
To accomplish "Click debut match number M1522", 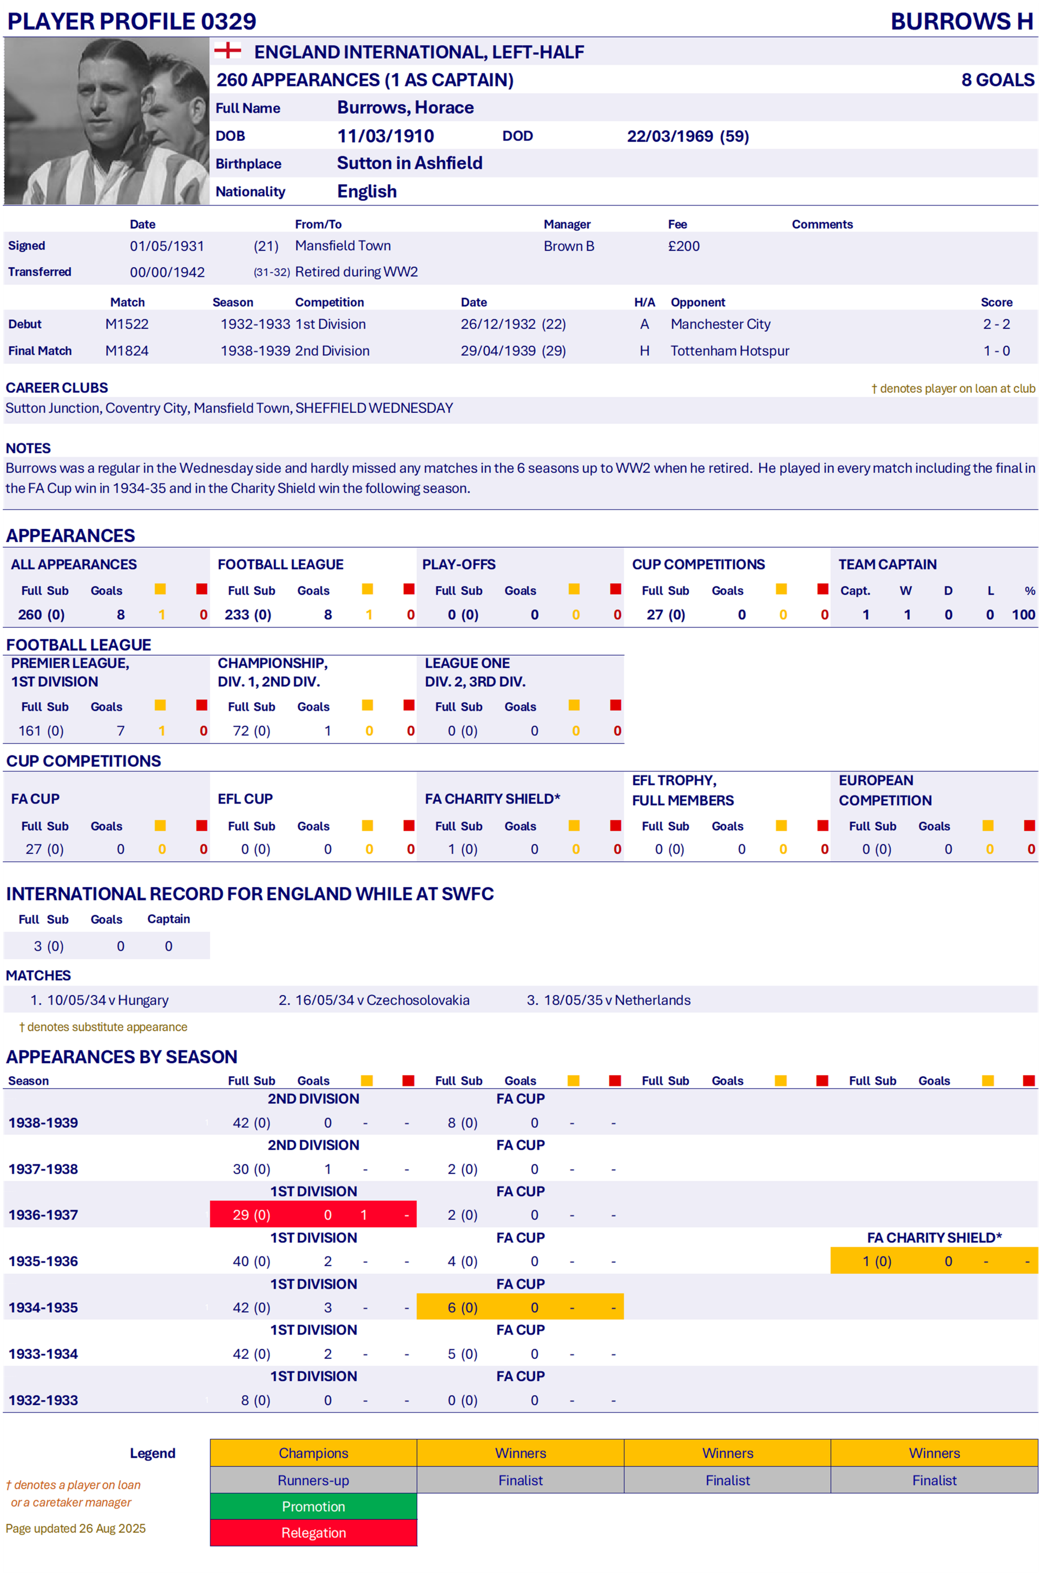I will [x=127, y=324].
